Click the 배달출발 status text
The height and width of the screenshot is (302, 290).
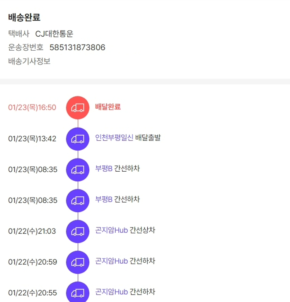(x=148, y=138)
